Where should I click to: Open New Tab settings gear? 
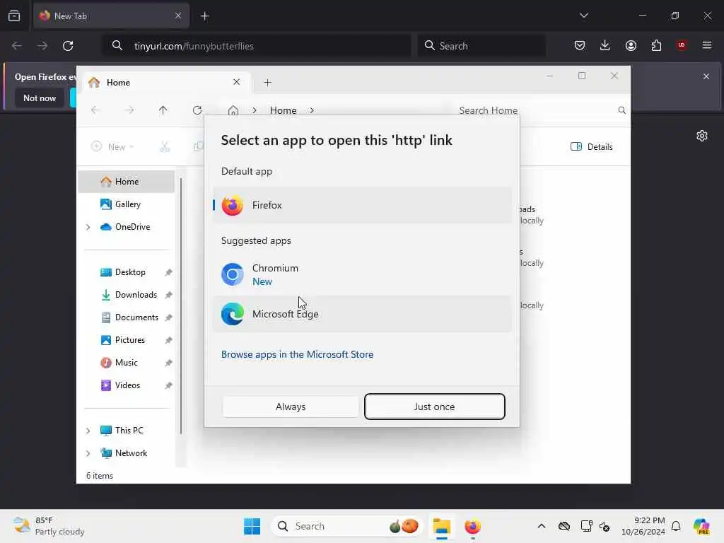click(x=702, y=136)
